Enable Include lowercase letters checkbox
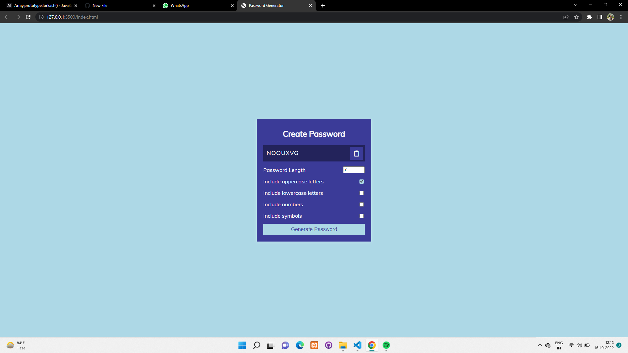Viewport: 628px width, 353px height. tap(361, 193)
